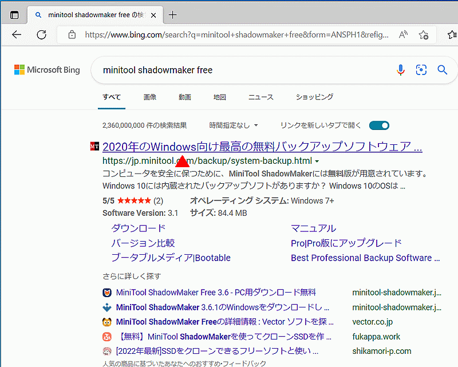Screen dimensions: 458x367
Task: Open the バージョン比較 sitelink
Action: (x=143, y=243)
